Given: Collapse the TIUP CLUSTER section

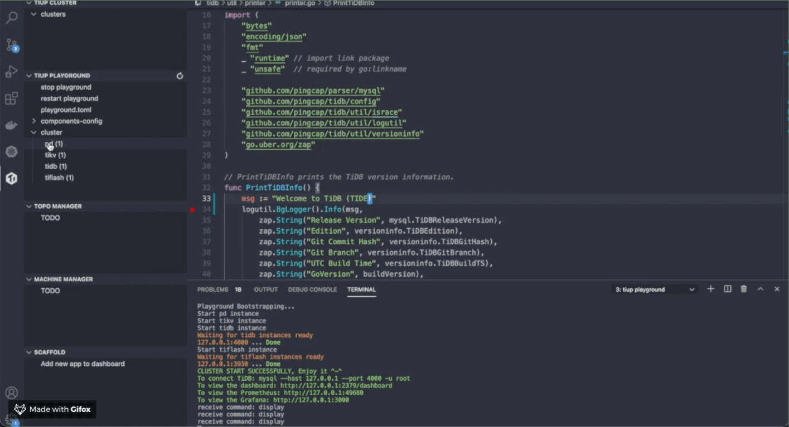Looking at the screenshot, I should coord(29,3).
